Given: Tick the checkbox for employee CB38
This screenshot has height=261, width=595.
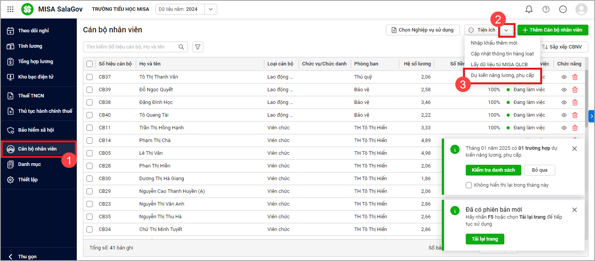Looking at the screenshot, I should (90, 102).
